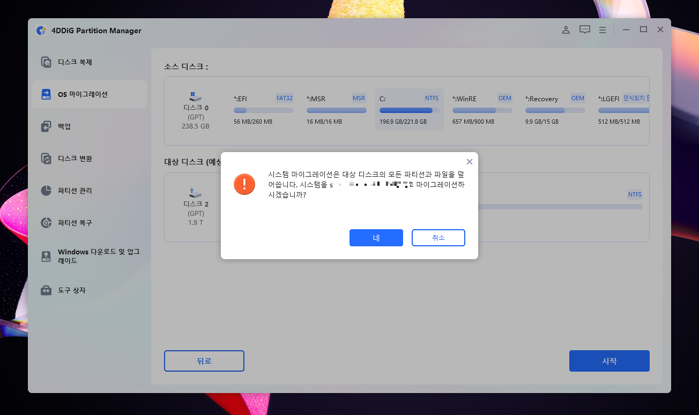This screenshot has width=699, height=415.
Task: Click the Windows 다운로드 sidebar icon
Action: click(47, 256)
